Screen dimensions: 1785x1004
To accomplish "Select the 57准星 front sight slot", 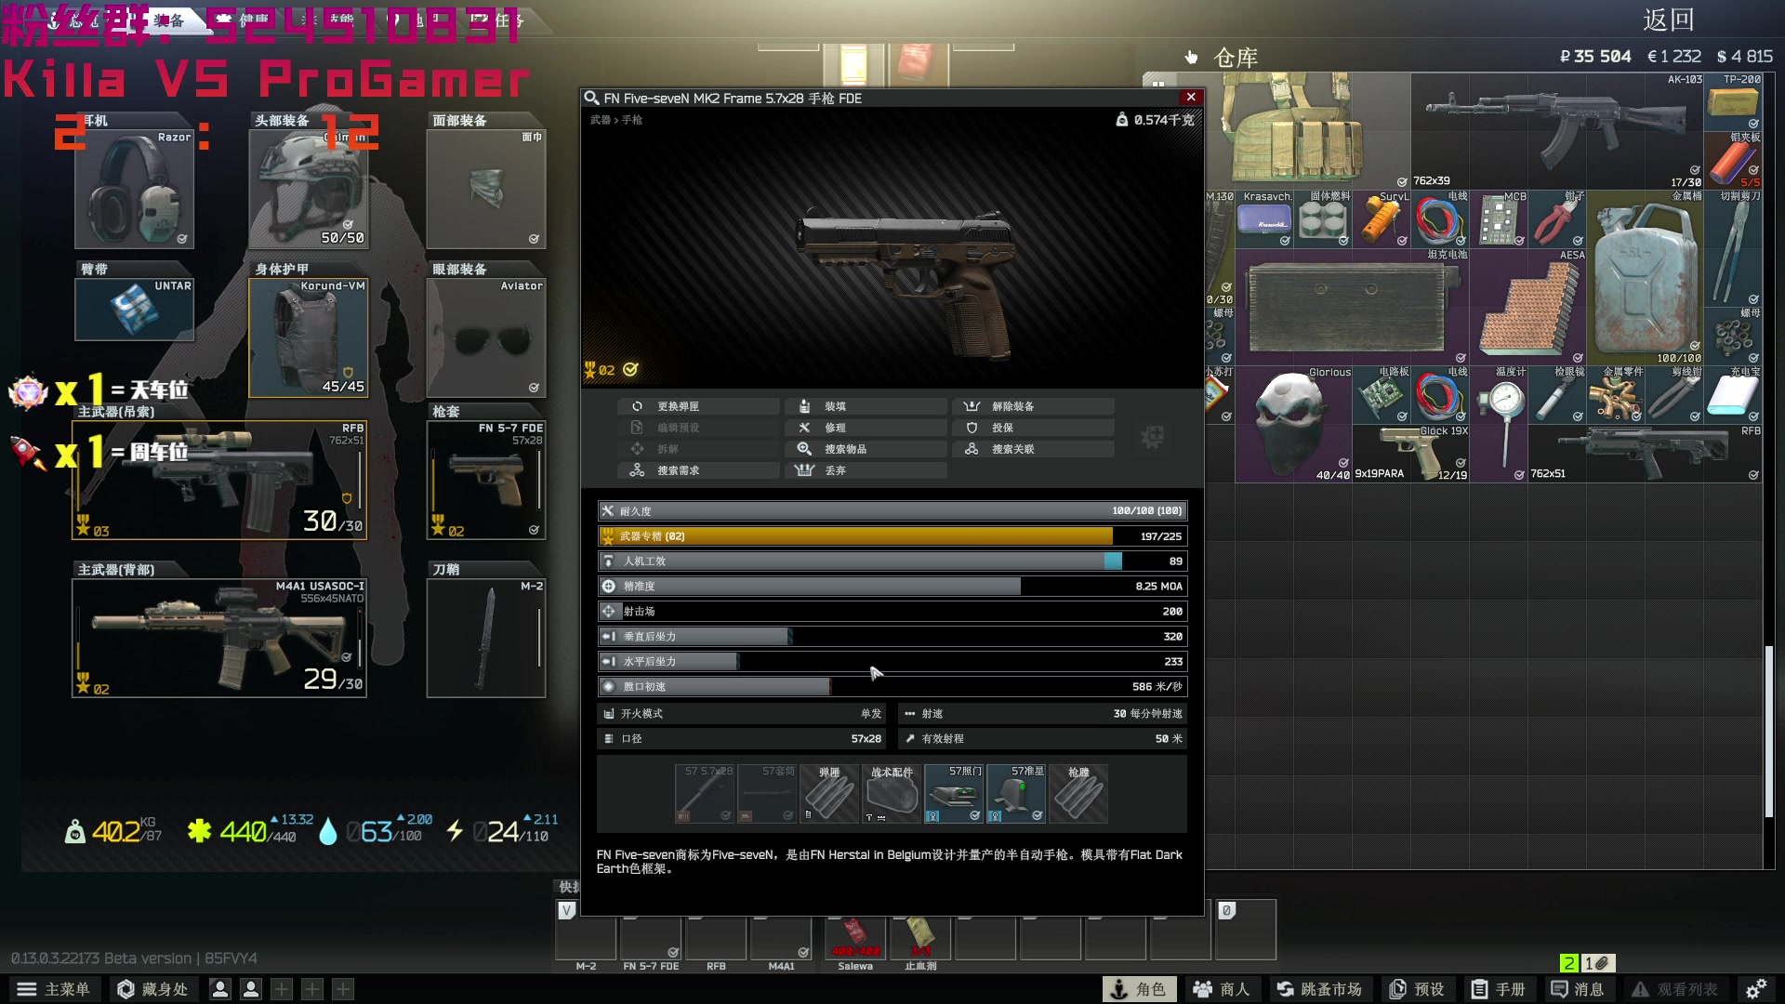I will [1016, 794].
